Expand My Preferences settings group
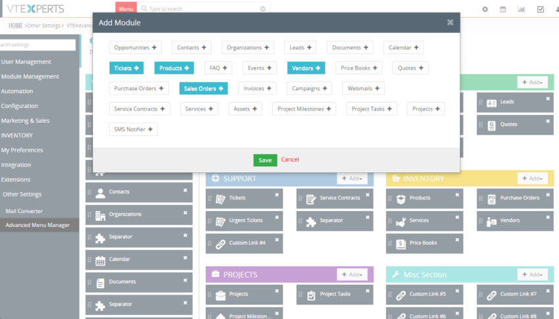 [x=22, y=150]
